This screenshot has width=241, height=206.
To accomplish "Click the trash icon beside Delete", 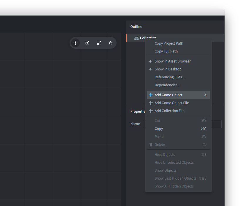I will coord(151,145).
